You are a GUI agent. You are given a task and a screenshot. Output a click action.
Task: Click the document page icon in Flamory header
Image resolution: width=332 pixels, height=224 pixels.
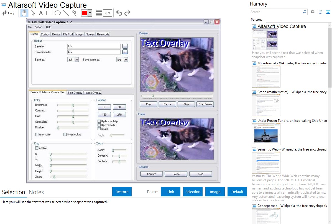click(x=320, y=12)
